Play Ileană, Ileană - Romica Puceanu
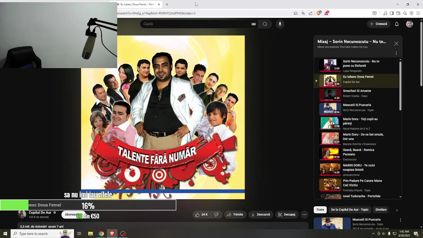This screenshot has height=238, width=423. point(357,154)
